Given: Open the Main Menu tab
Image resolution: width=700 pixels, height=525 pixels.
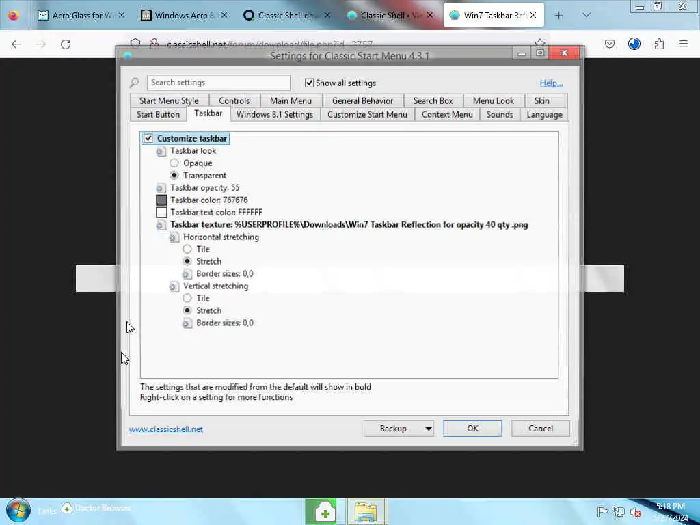Looking at the screenshot, I should coord(291,101).
